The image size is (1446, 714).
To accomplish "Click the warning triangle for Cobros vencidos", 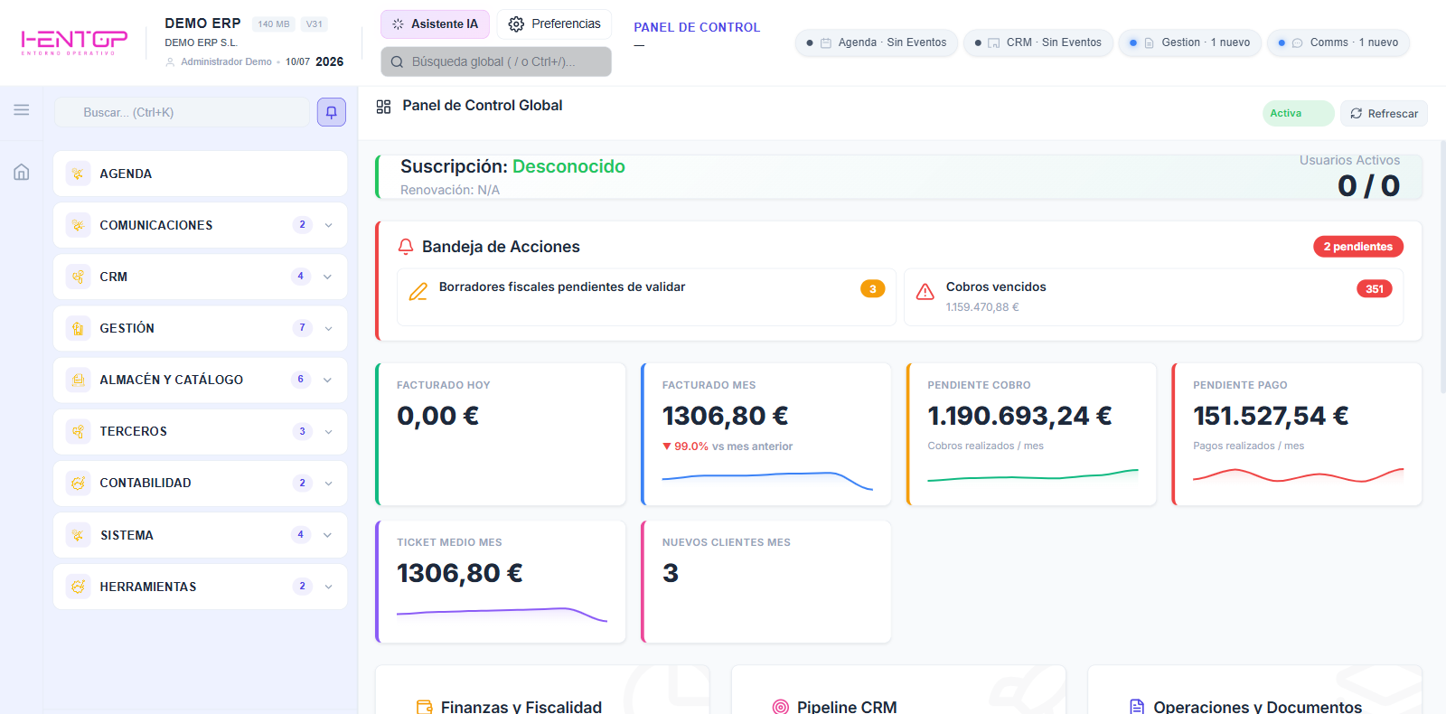I will pyautogui.click(x=925, y=291).
